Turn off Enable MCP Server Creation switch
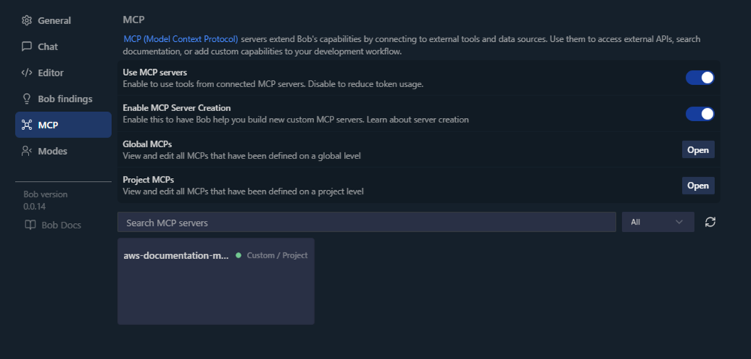 699,113
